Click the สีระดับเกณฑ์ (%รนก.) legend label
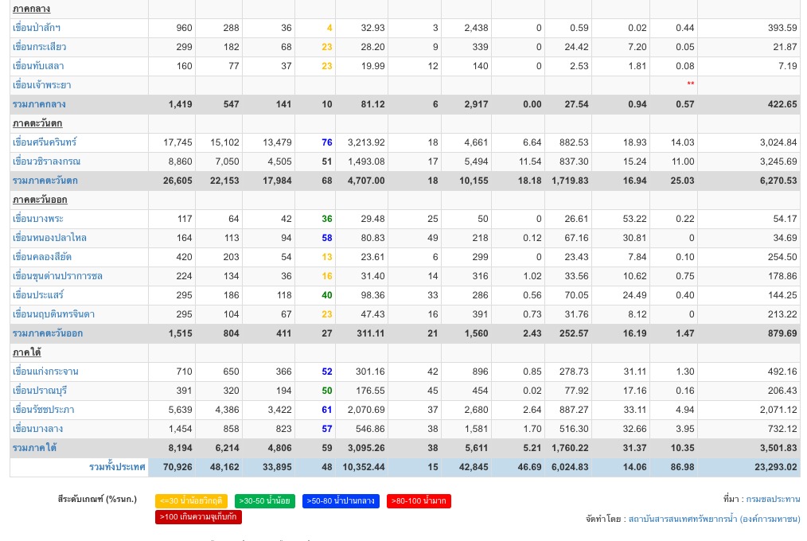Screen dimensions: 807x541 pos(97,499)
